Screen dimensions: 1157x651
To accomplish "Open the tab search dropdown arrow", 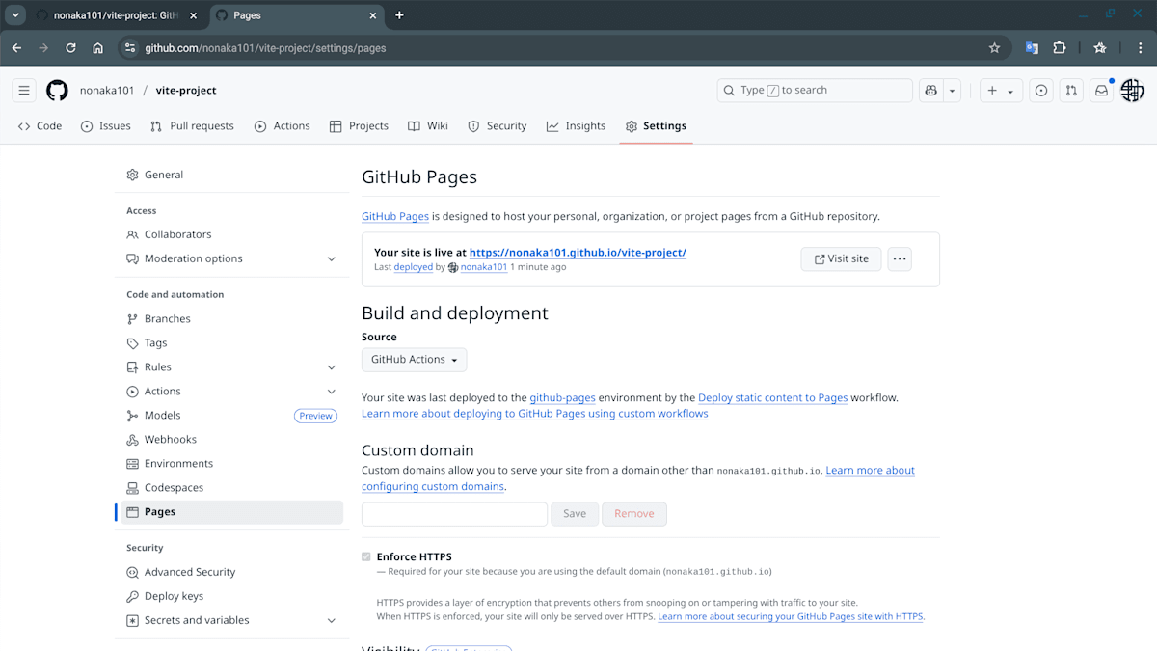I will point(16,15).
